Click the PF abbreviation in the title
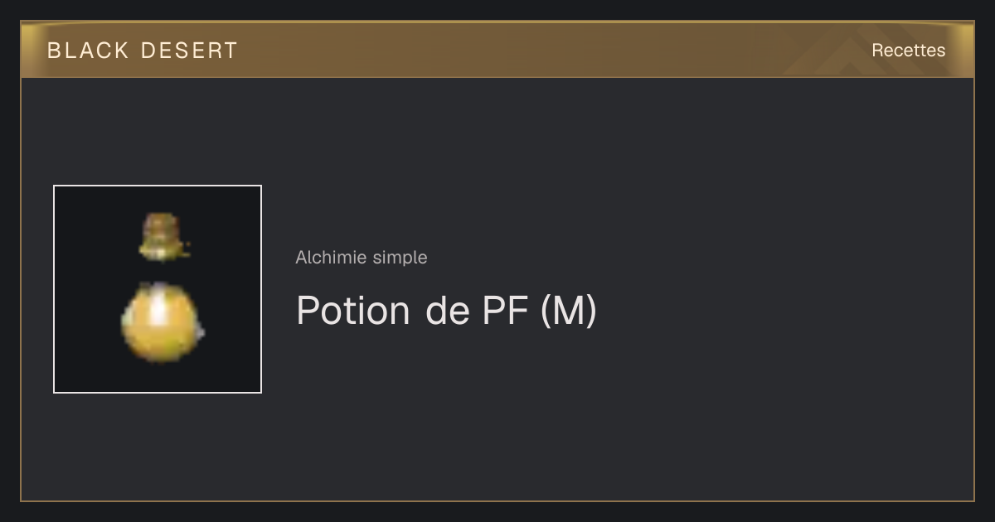Screen dimensions: 995x522 [506, 311]
